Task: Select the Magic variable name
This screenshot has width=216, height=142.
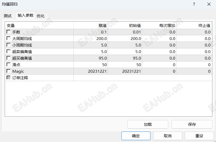Action: tap(18, 71)
